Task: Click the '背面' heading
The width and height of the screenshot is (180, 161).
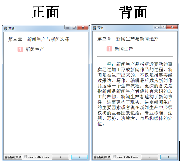Action: (x=133, y=12)
